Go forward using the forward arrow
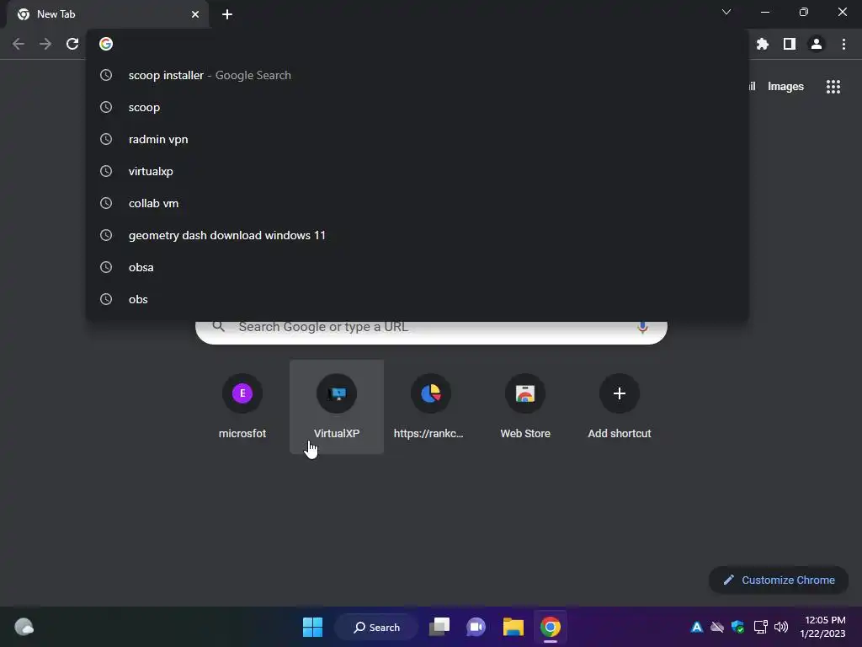The image size is (862, 647). tap(45, 44)
